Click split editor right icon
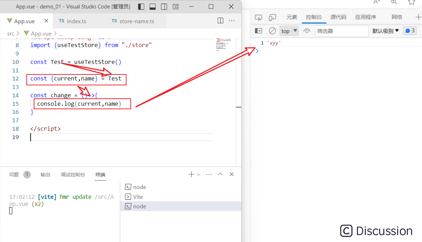Screen dimensions: 422x242 click(x=220, y=21)
